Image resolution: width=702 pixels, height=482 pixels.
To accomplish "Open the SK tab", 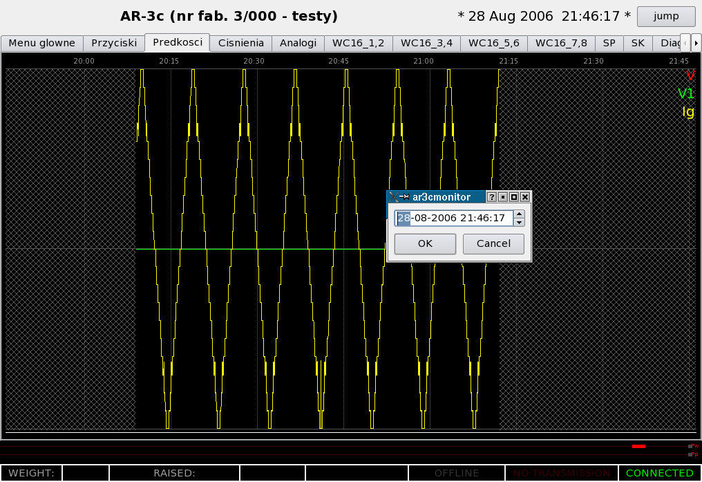I will (x=638, y=43).
